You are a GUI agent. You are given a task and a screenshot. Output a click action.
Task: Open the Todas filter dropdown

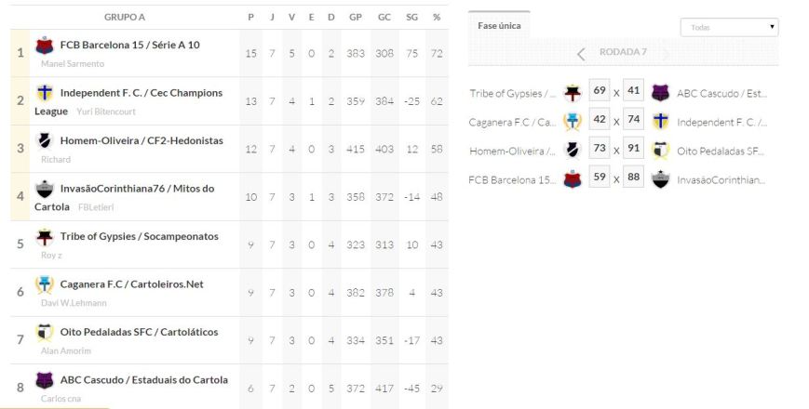729,27
